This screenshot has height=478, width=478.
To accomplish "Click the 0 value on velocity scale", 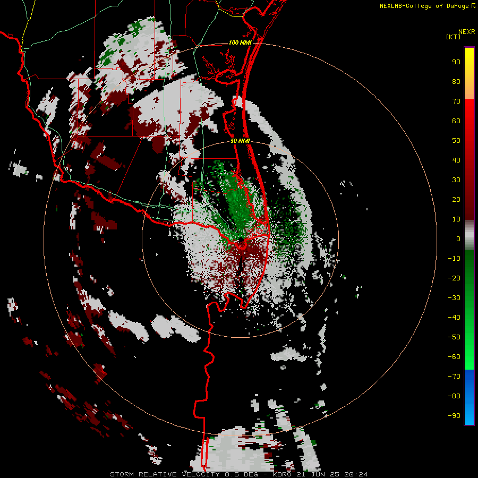I will [458, 239].
